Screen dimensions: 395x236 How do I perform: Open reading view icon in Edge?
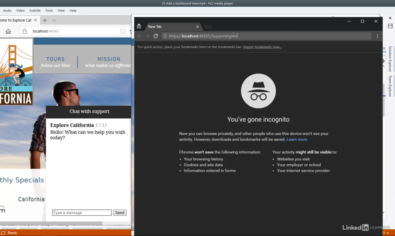point(123,31)
